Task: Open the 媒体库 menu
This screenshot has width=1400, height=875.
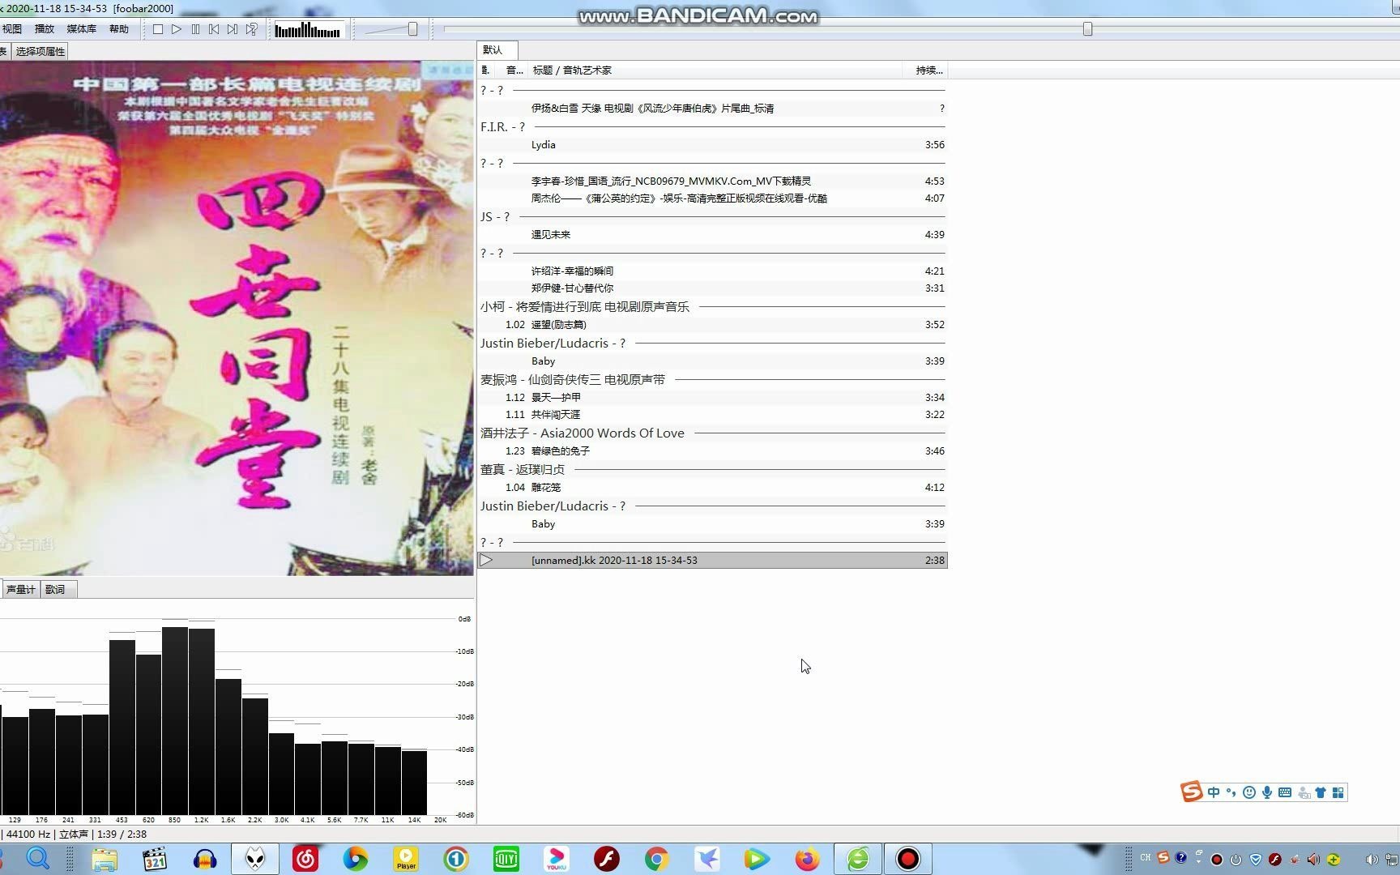Action: [x=81, y=29]
